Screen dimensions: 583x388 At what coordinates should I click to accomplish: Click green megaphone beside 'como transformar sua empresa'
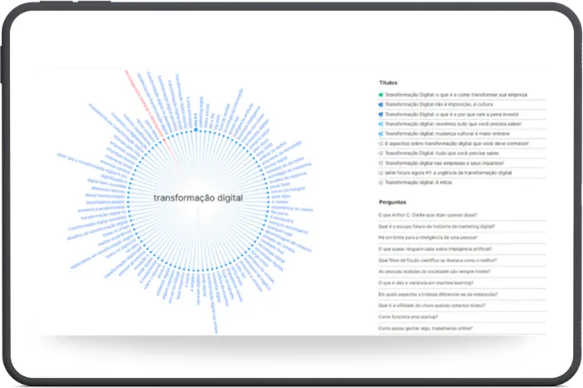click(381, 95)
